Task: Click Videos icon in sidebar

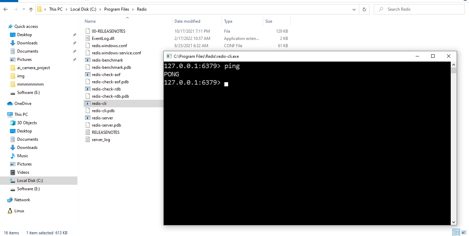Action: (x=13, y=172)
